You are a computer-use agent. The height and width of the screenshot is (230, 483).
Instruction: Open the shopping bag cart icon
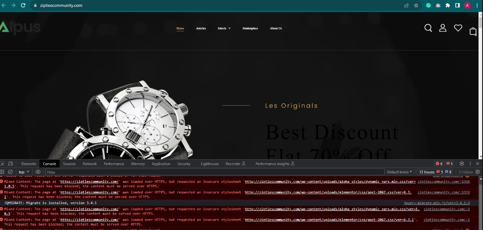coord(473,31)
